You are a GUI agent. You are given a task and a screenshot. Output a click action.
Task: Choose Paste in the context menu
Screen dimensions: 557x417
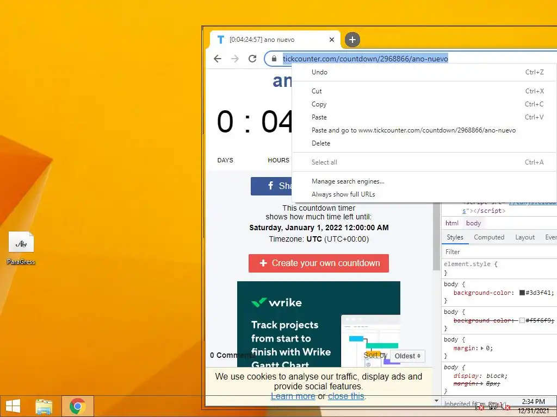click(x=424, y=117)
